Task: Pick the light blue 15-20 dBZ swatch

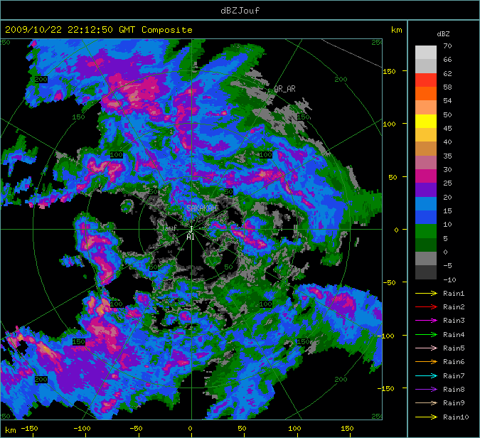Action: pos(426,204)
